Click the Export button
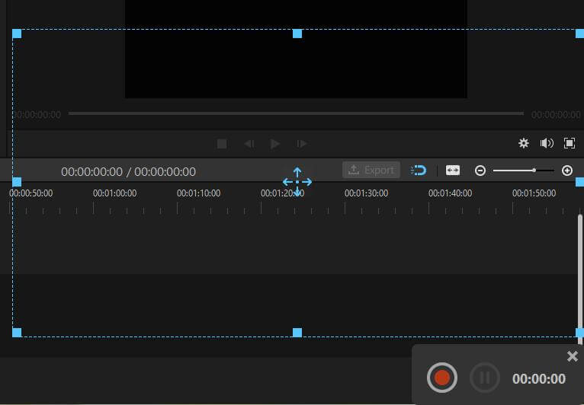The image size is (584, 405). point(371,170)
